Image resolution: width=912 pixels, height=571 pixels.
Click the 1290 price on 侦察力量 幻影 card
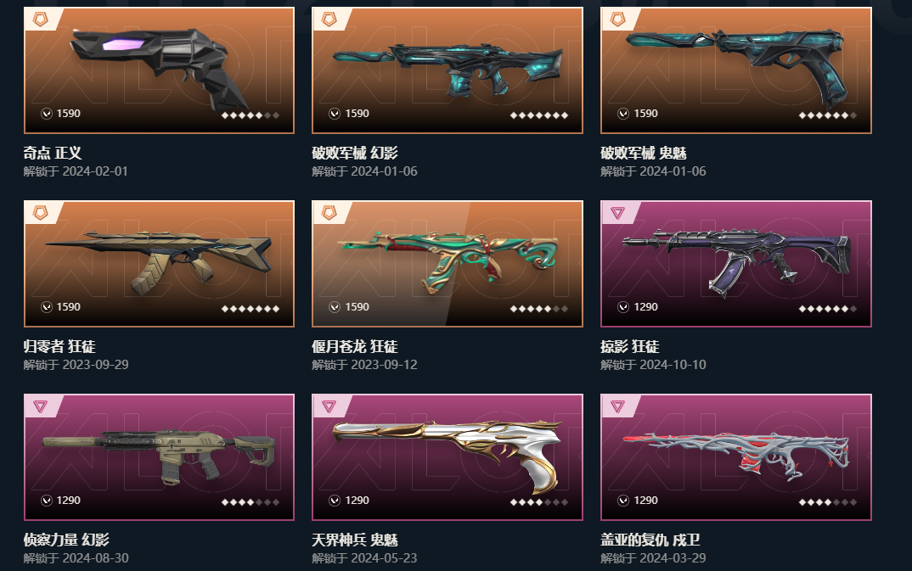pyautogui.click(x=68, y=500)
